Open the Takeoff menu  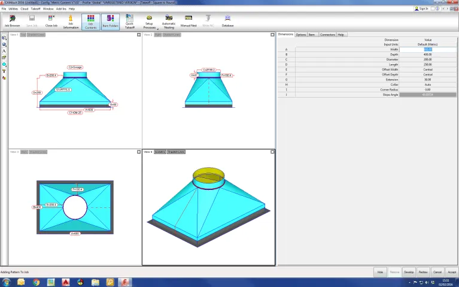tap(35, 9)
